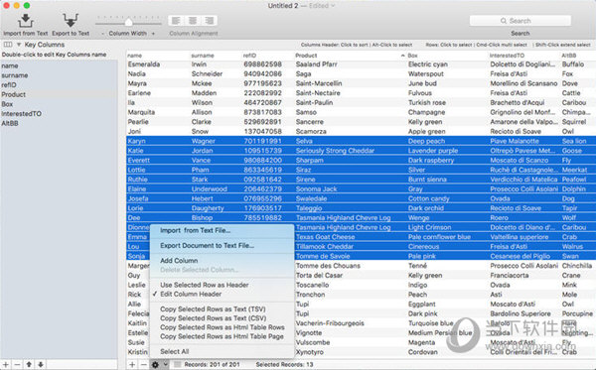Click the 'Records: 201 of 201' status text
This screenshot has width=596, height=370.
(x=213, y=365)
